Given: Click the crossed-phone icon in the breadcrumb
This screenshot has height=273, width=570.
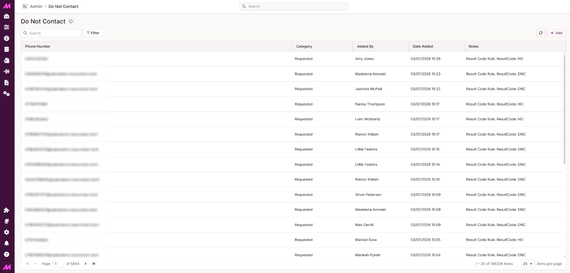Looking at the screenshot, I should click(25, 6).
